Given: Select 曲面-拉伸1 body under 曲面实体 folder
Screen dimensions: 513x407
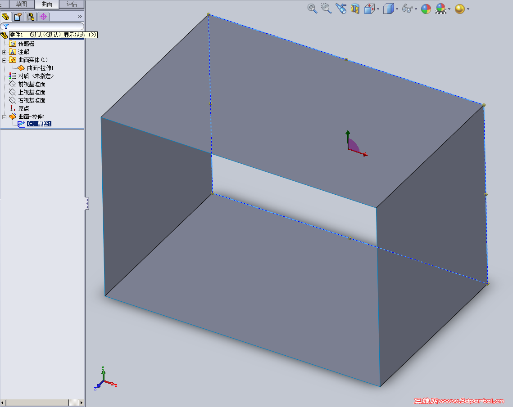Looking at the screenshot, I should [x=36, y=68].
